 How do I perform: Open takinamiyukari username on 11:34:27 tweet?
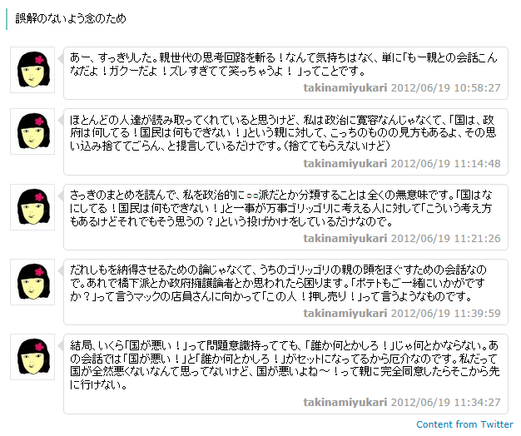point(345,403)
